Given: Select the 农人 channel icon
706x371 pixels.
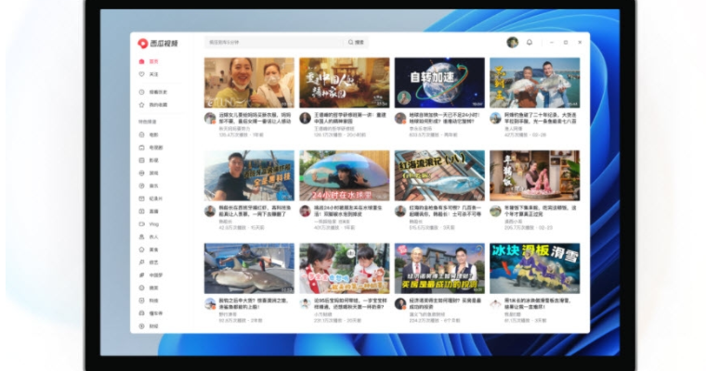Looking at the screenshot, I should [141, 237].
